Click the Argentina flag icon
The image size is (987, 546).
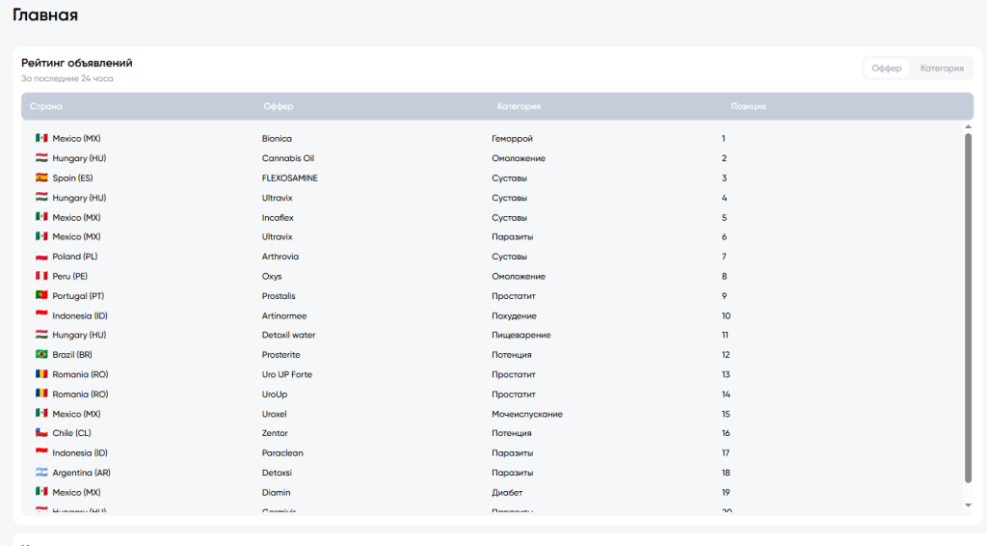[41, 473]
